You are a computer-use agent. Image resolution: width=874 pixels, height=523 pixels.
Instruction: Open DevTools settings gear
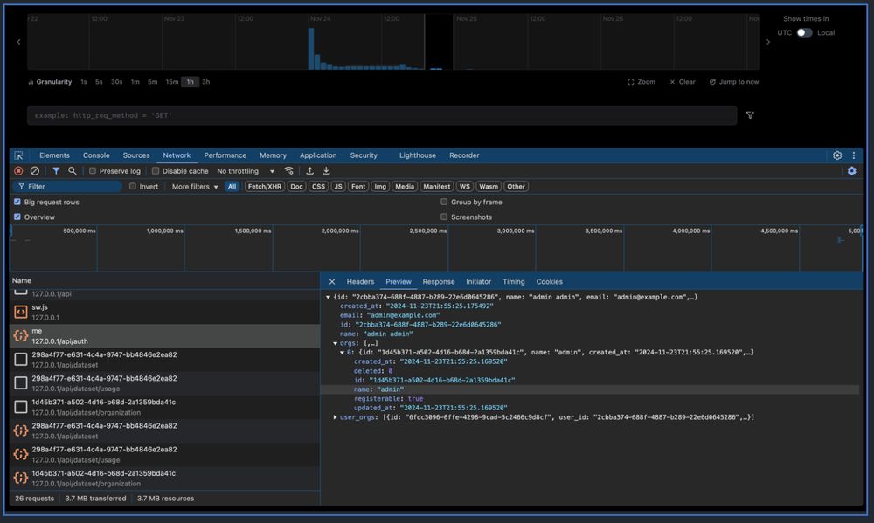tap(837, 155)
